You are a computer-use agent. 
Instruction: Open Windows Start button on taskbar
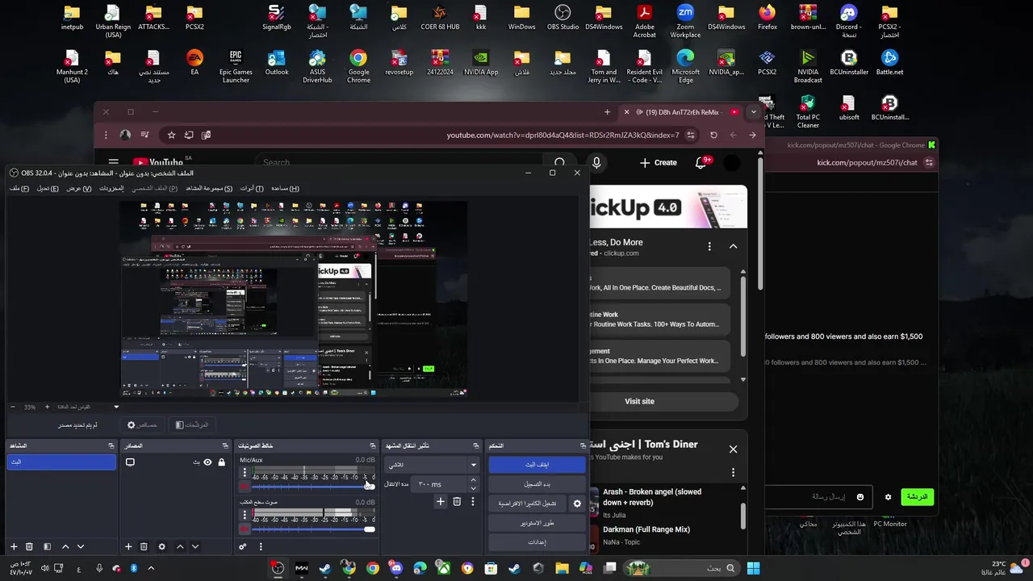point(753,568)
